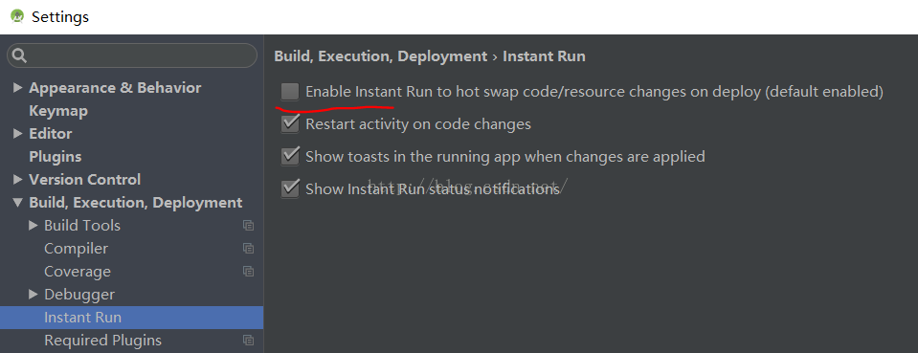Image resolution: width=918 pixels, height=353 pixels.
Task: Expand the Build Tools subtree
Action: (33, 226)
